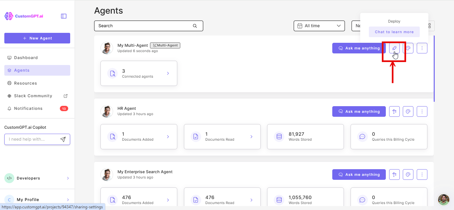Open Enterprise Search Agent 476 Documents Read chevron
This screenshot has height=210, width=454.
[x=251, y=200]
